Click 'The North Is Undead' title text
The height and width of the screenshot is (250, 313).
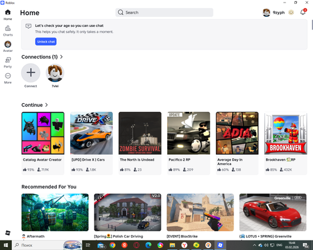coord(137,159)
